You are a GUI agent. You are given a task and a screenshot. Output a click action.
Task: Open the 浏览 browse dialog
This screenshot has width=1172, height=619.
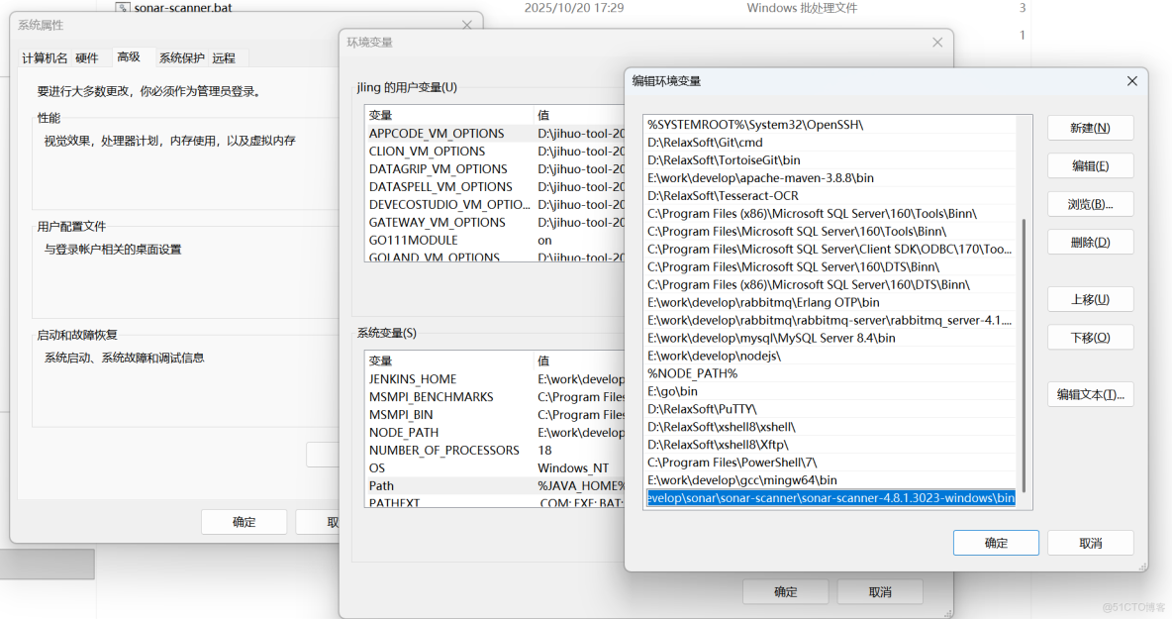coord(1090,203)
